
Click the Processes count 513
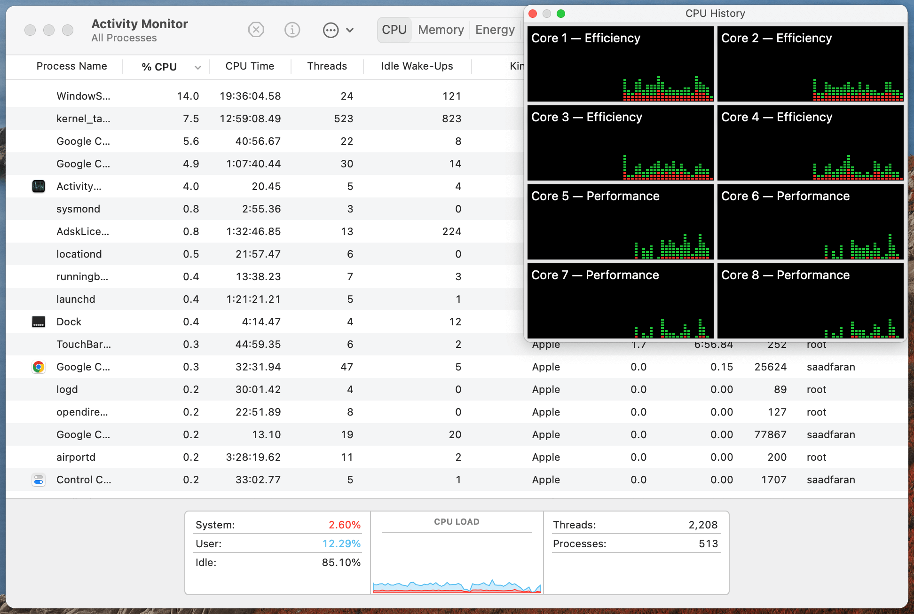tap(709, 543)
